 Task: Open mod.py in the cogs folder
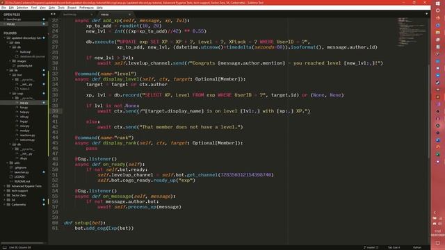click(24, 131)
